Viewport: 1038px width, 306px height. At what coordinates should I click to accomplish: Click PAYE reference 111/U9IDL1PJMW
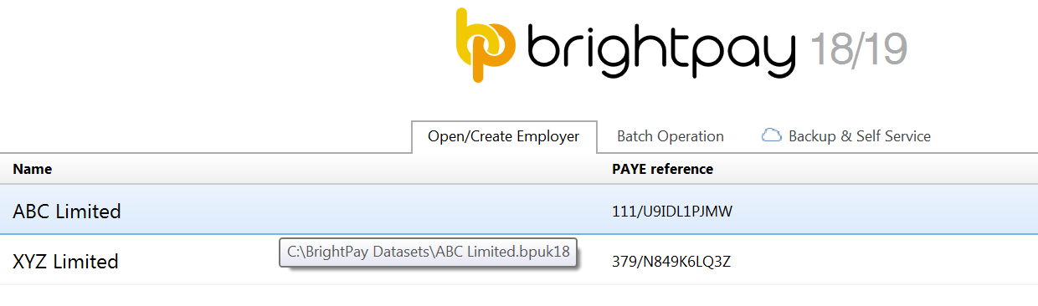(672, 212)
